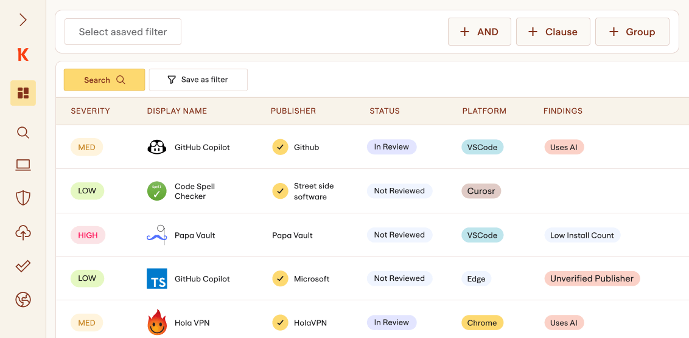Click Low Install Count finding tag
This screenshot has width=689, height=338.
tap(582, 235)
